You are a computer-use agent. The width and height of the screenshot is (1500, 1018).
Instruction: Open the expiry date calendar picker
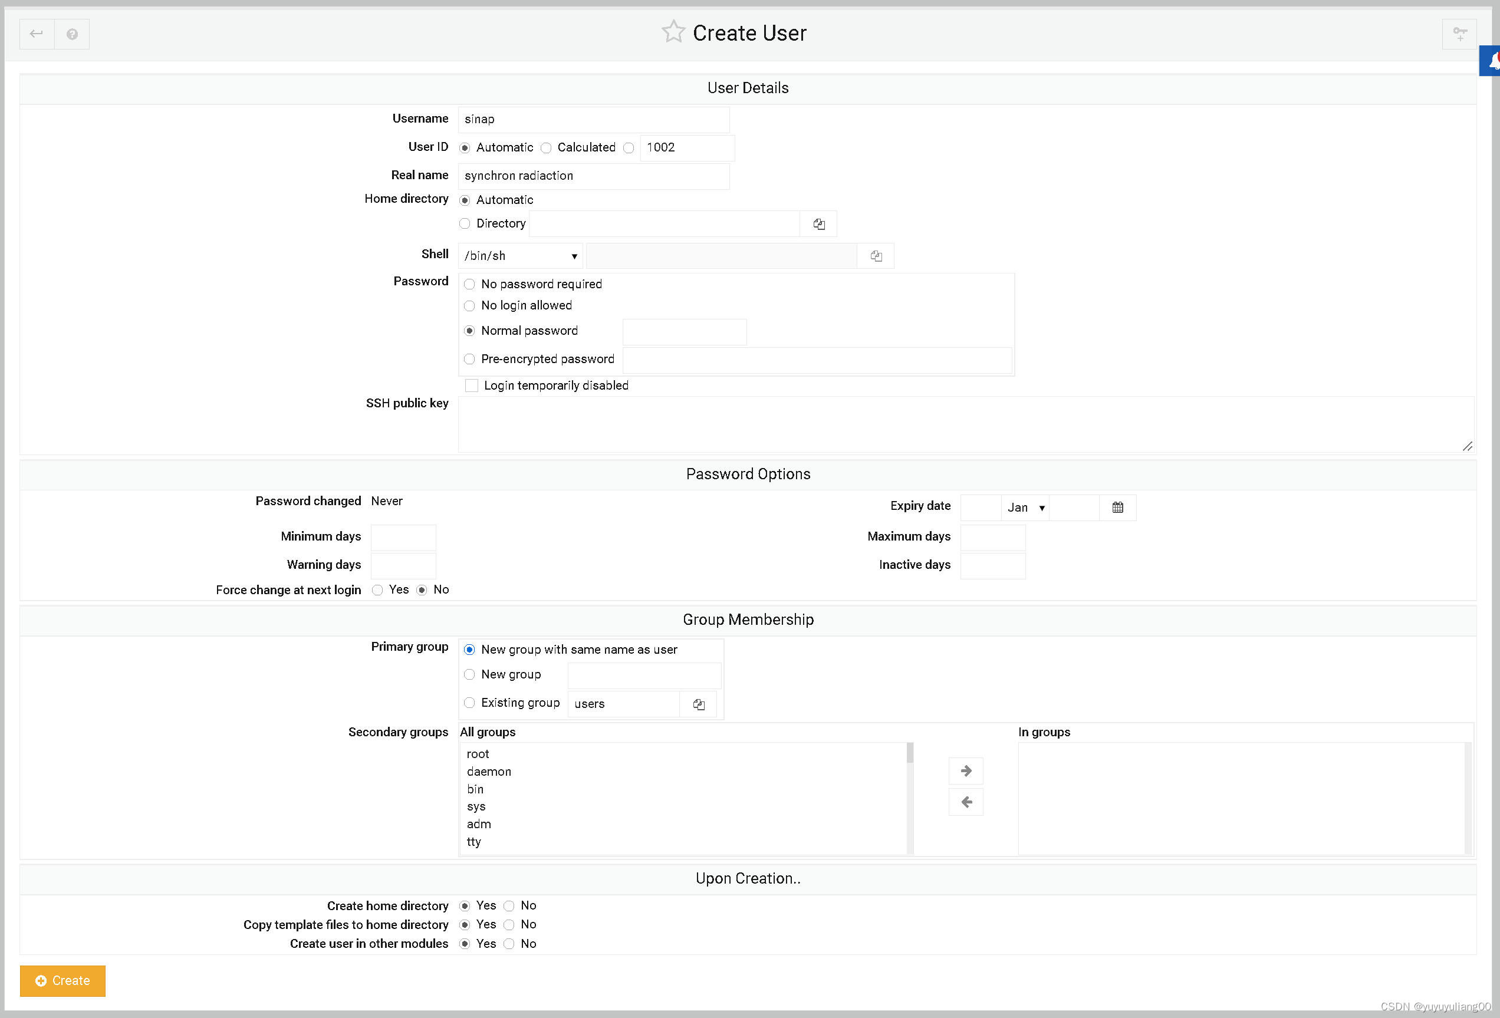1117,508
